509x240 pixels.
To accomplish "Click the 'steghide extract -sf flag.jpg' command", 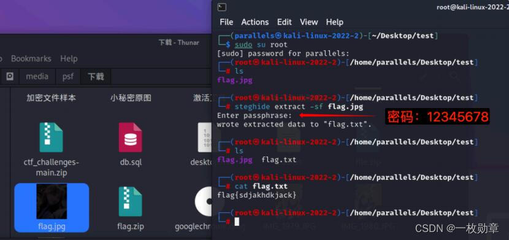I will (x=299, y=107).
